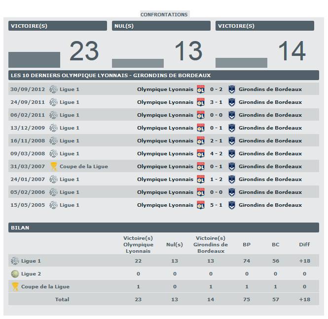328x319 pixels.
Task: Click the Girondins de Bordeaux crest in the 09/03/2008 match
Action: (x=232, y=154)
